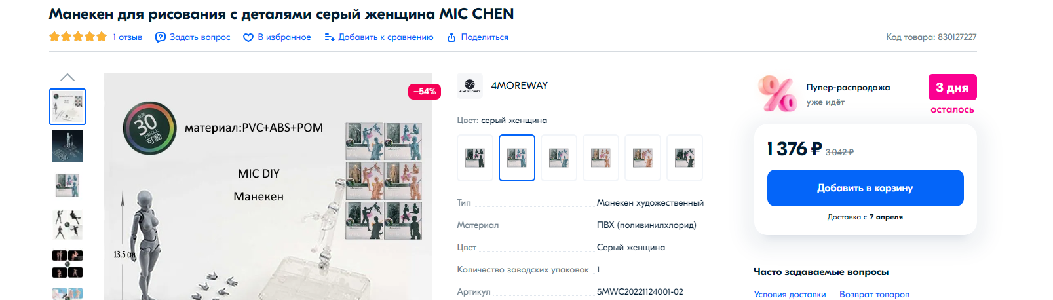Select the third color variant swatch
The width and height of the screenshot is (1053, 300).
pos(559,158)
